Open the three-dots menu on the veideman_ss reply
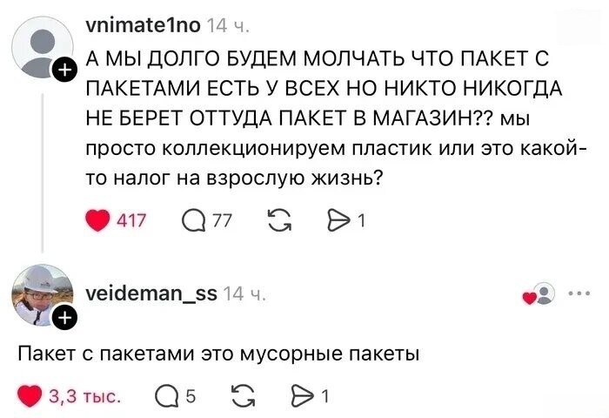This screenshot has height=418, width=609. point(577,293)
